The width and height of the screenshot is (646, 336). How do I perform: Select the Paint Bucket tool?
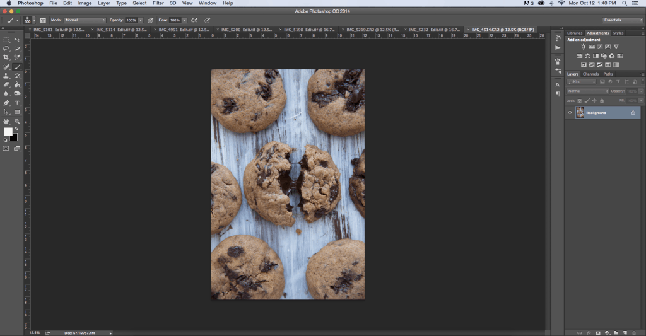[x=17, y=85]
